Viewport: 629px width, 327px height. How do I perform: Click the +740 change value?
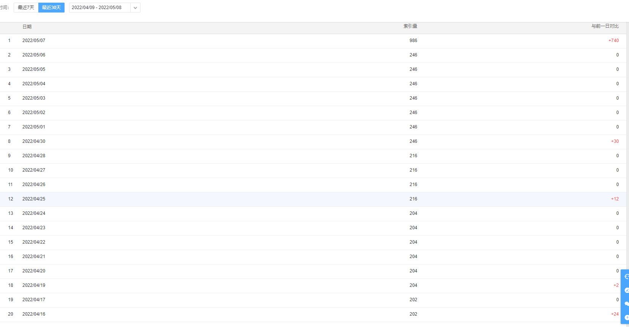tap(613, 41)
